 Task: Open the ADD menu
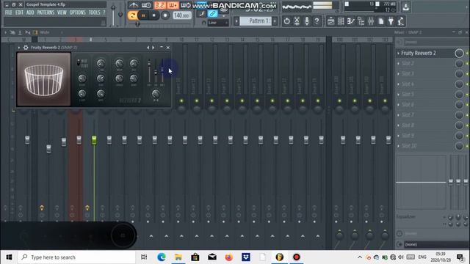(30, 12)
